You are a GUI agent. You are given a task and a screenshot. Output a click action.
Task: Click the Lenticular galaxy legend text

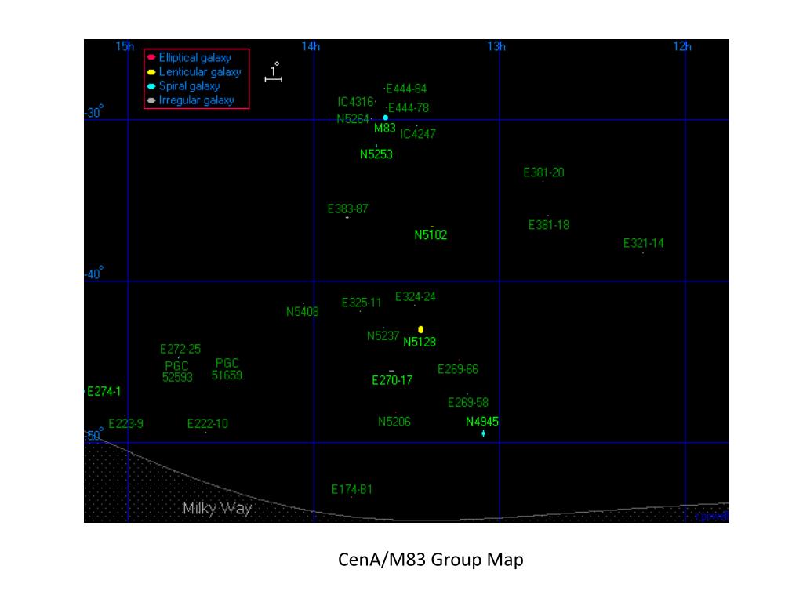[200, 72]
